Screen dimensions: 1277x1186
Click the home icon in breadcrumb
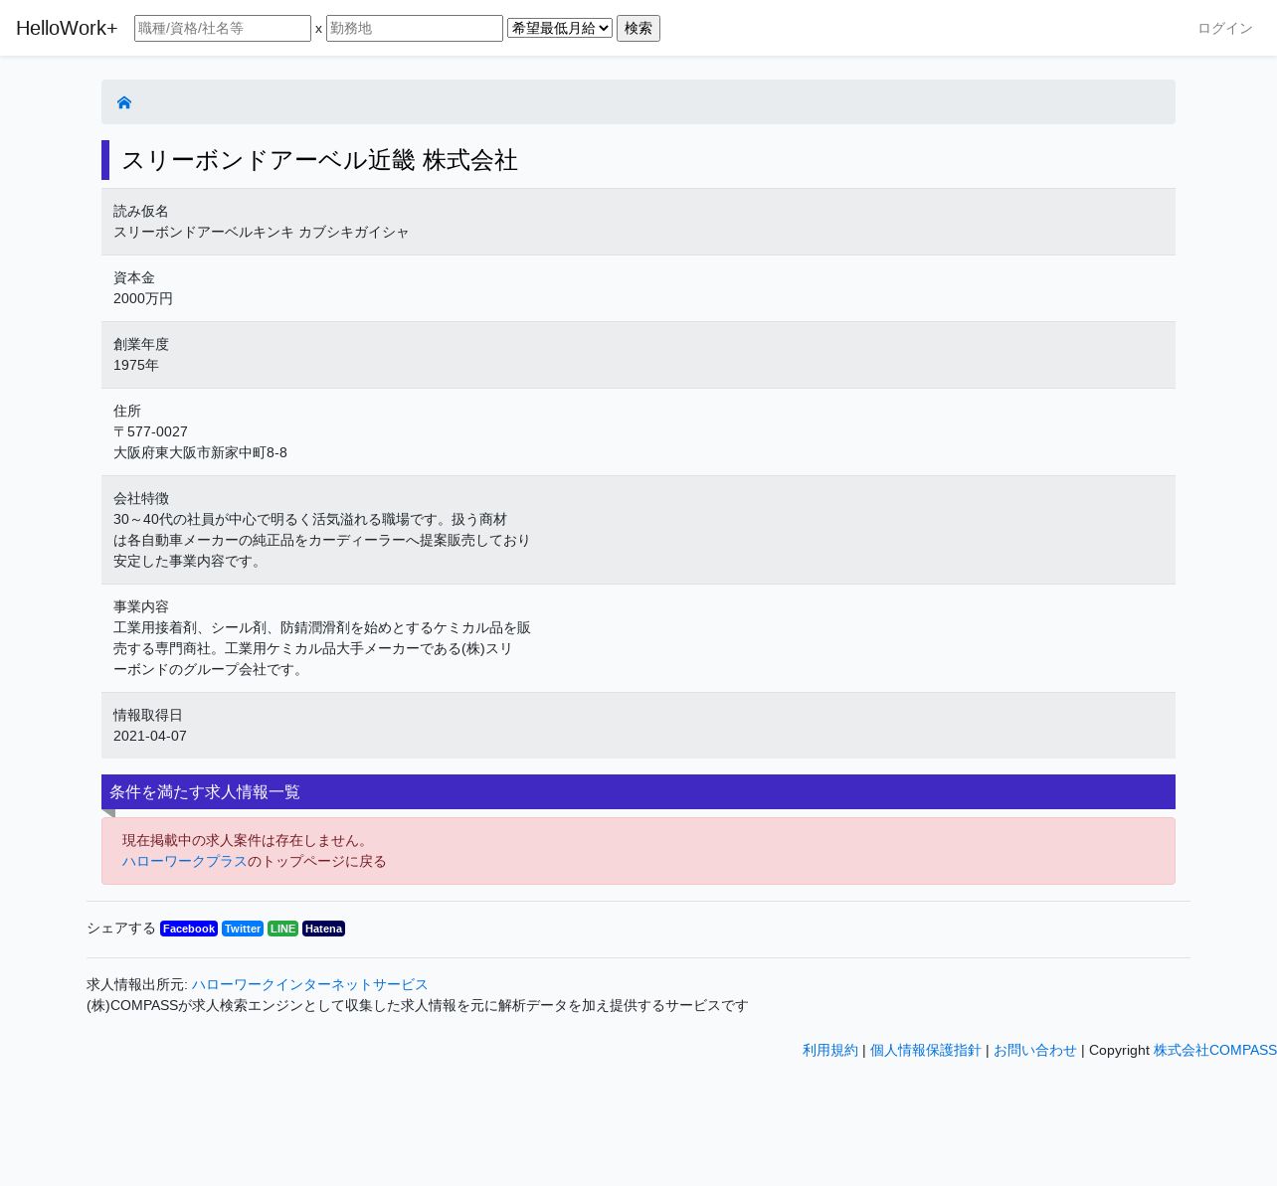click(124, 102)
